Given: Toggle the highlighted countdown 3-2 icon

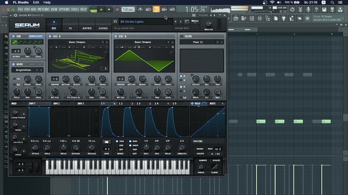Looking at the screenshot, I should pos(156,9).
